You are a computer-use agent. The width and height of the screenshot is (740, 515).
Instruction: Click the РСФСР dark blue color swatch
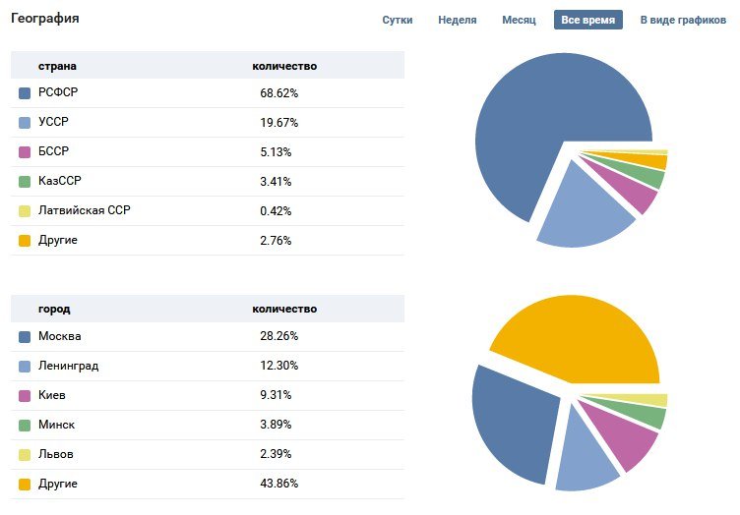25,93
